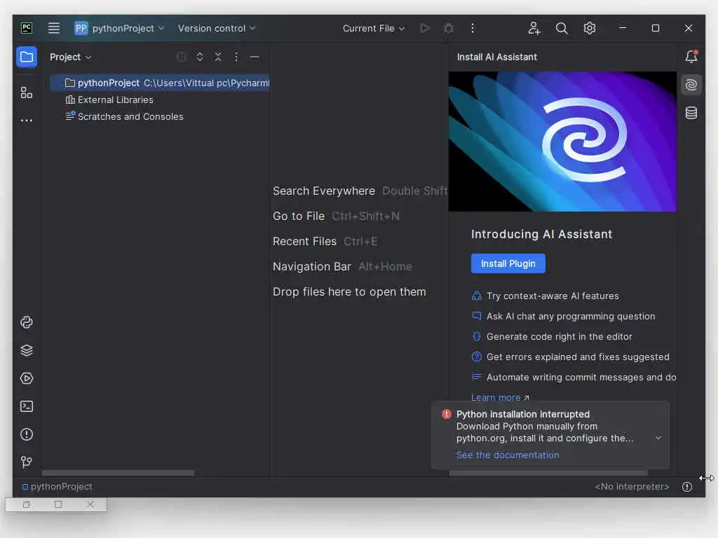Click Search Everywhere hint text
Image resolution: width=718 pixels, height=538 pixels.
[324, 191]
